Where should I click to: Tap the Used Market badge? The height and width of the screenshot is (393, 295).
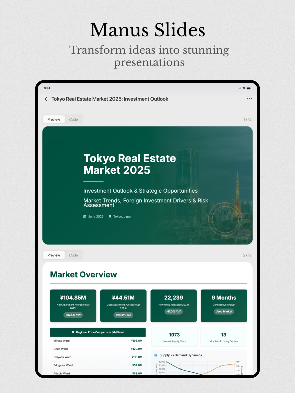224,311
